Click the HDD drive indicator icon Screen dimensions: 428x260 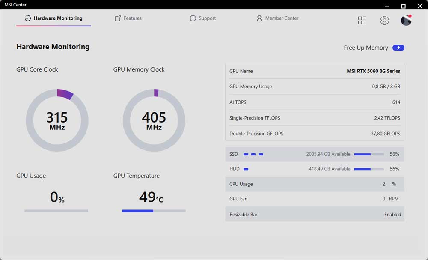(x=245, y=169)
